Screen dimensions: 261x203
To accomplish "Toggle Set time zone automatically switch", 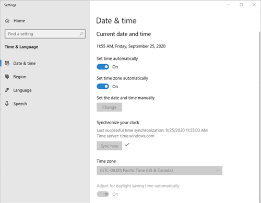I will [x=103, y=87].
